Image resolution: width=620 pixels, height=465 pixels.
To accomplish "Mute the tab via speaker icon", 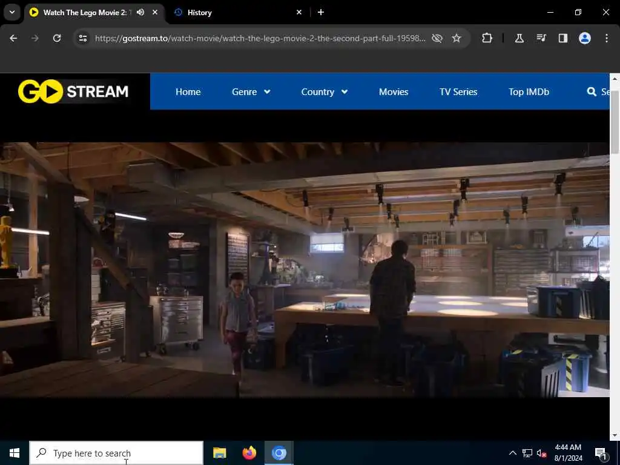I will 140,12.
